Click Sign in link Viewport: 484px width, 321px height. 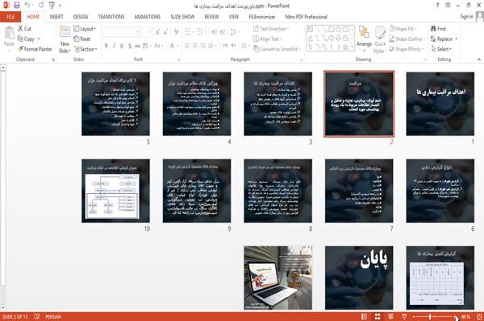466,17
